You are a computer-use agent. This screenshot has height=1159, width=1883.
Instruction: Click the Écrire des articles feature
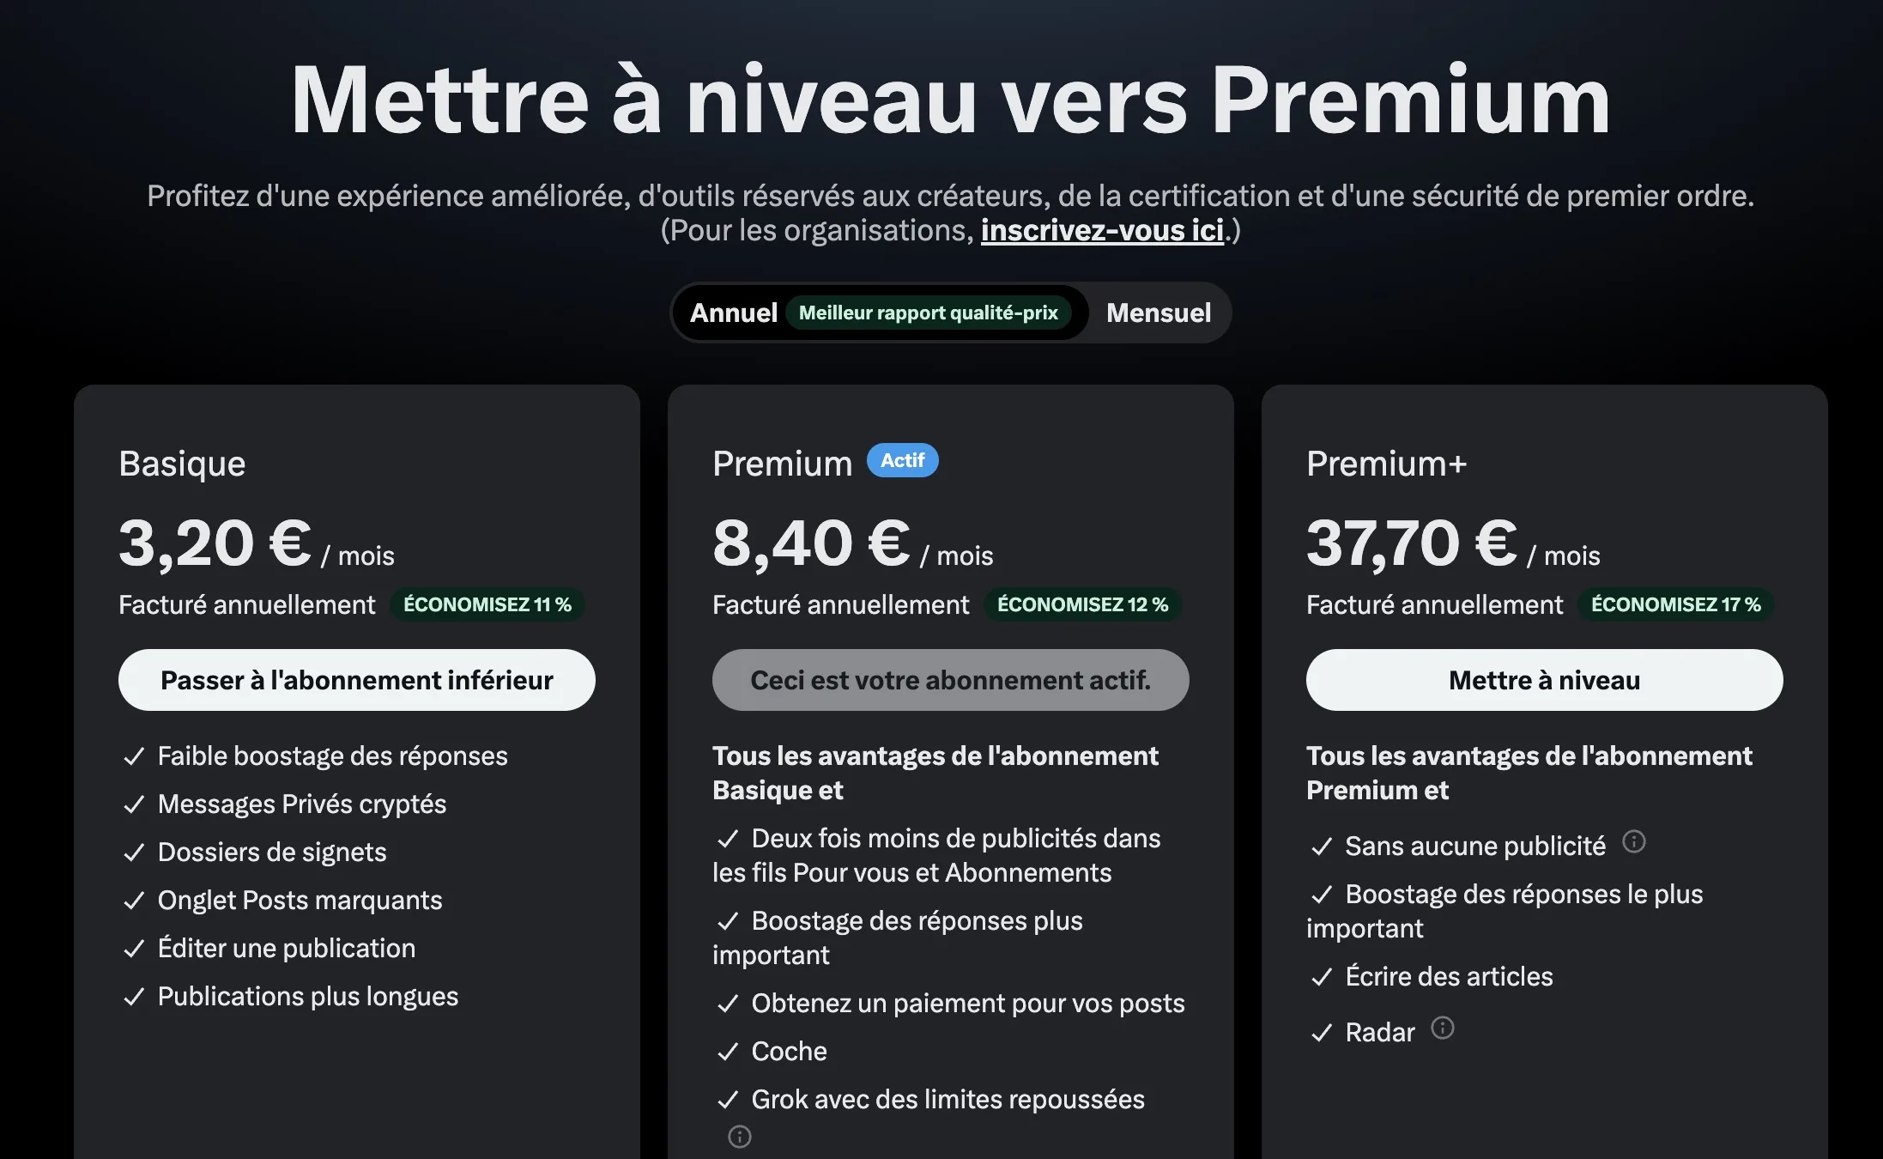click(1449, 976)
